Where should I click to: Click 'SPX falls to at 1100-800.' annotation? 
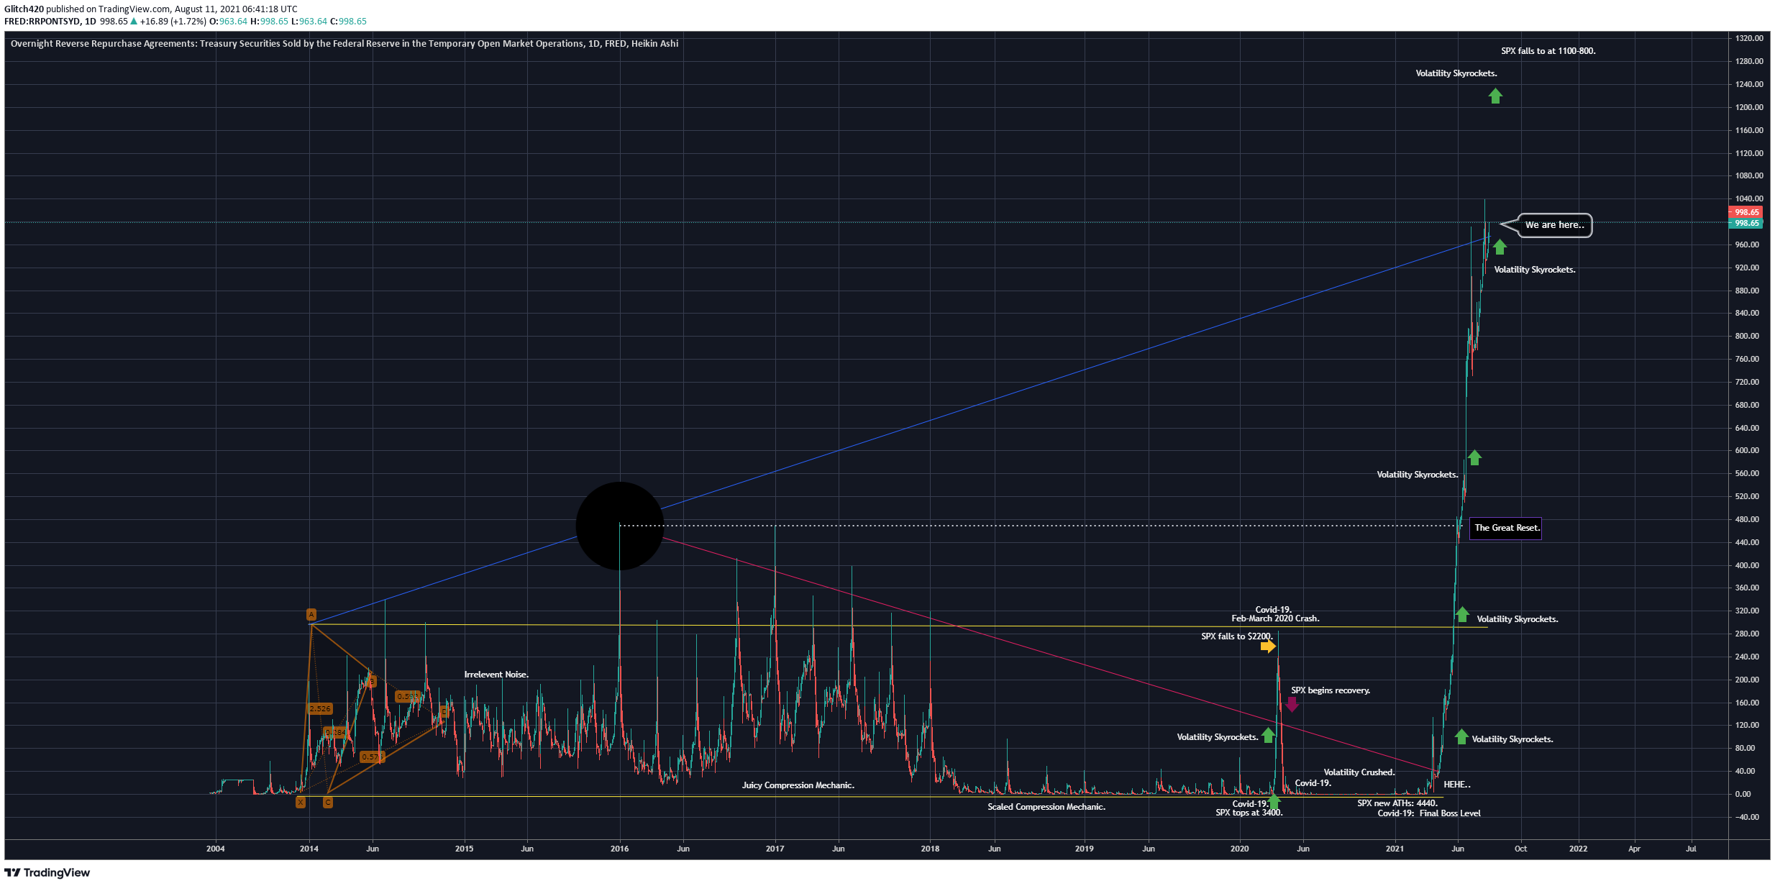[1548, 51]
